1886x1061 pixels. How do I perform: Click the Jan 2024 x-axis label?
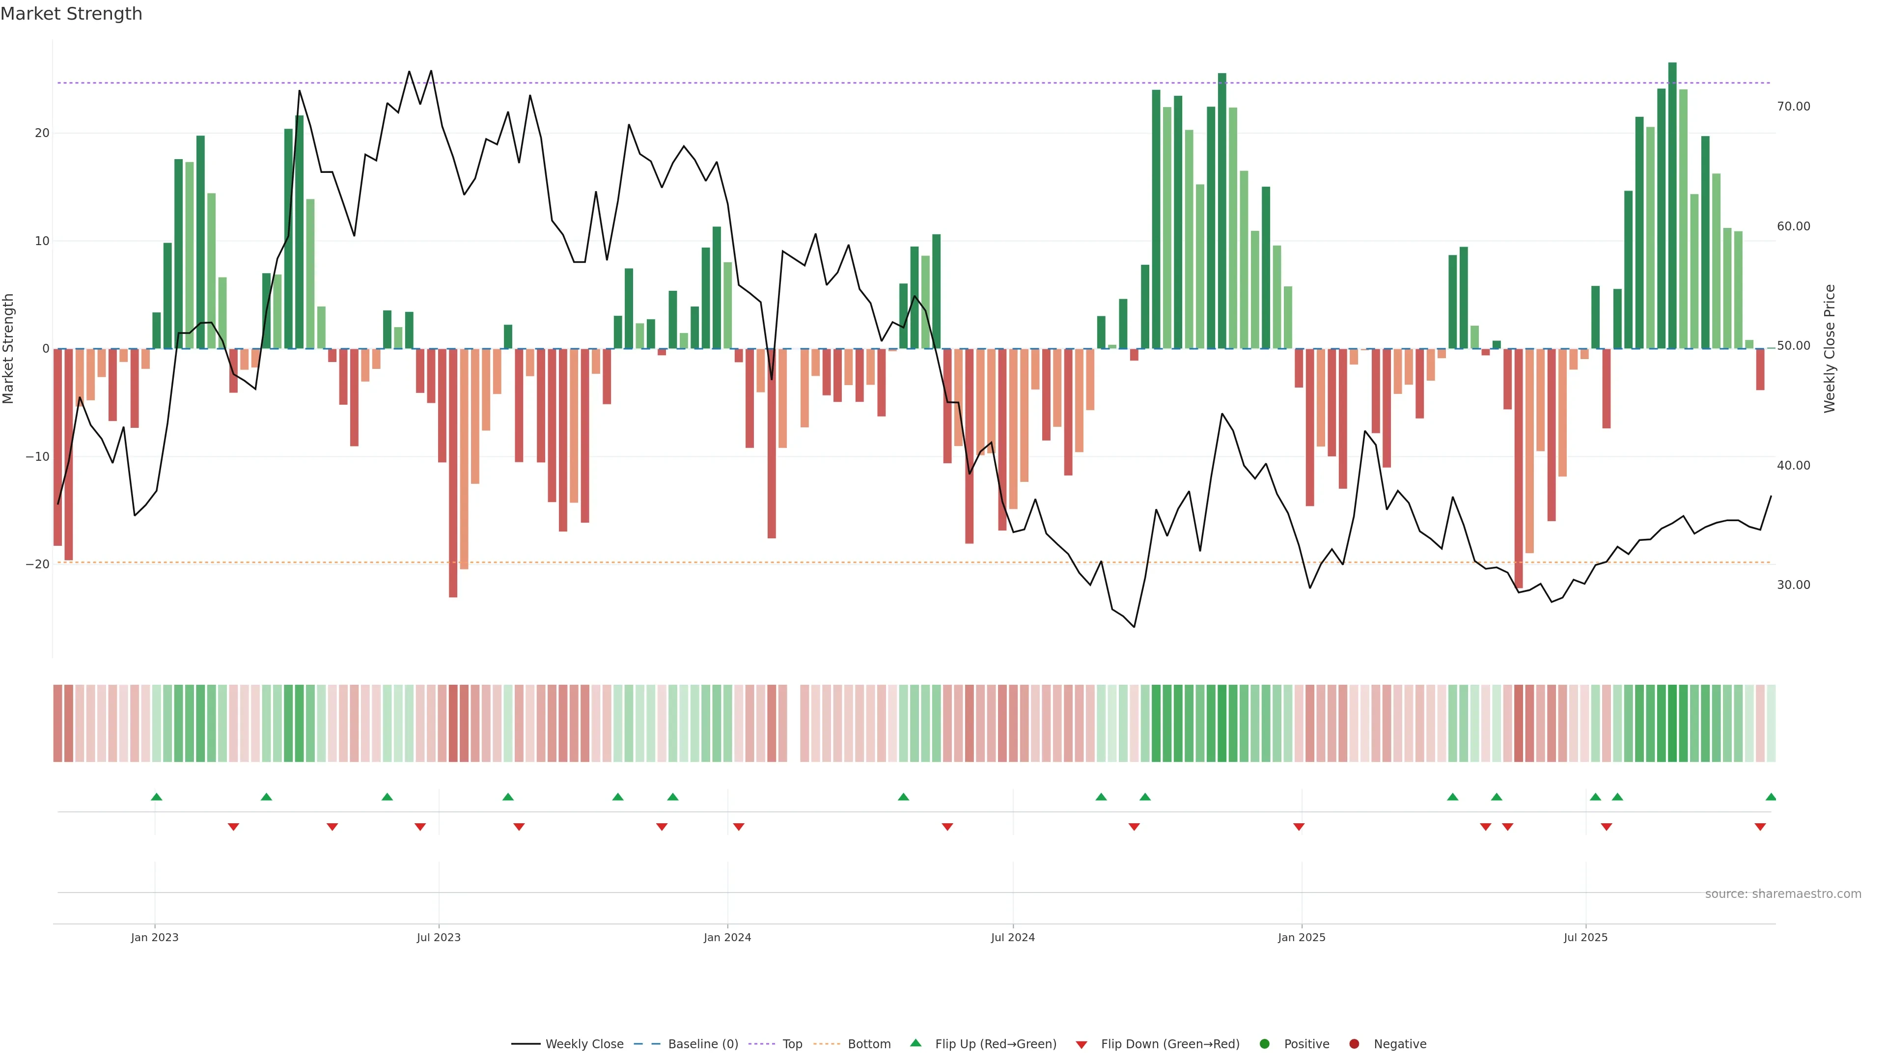coord(727,937)
